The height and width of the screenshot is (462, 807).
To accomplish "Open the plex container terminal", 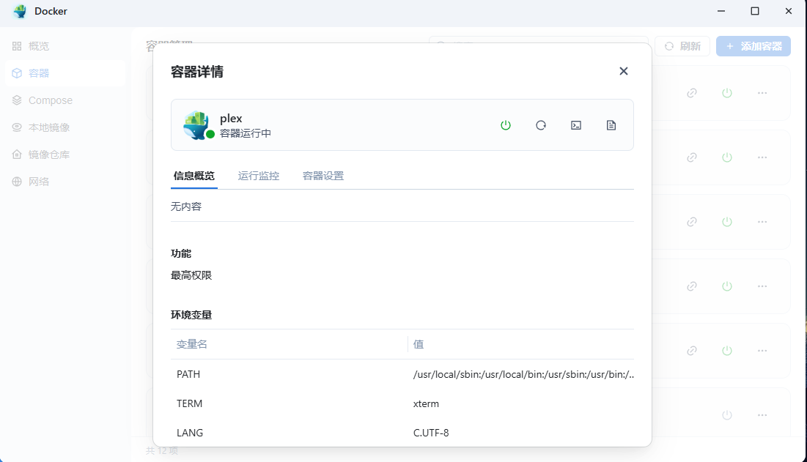I will click(576, 125).
